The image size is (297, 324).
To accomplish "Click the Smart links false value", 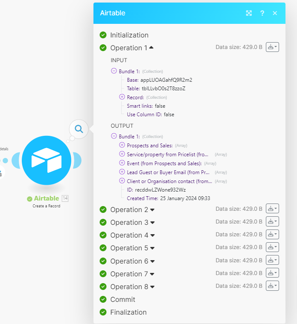I will point(160,106).
